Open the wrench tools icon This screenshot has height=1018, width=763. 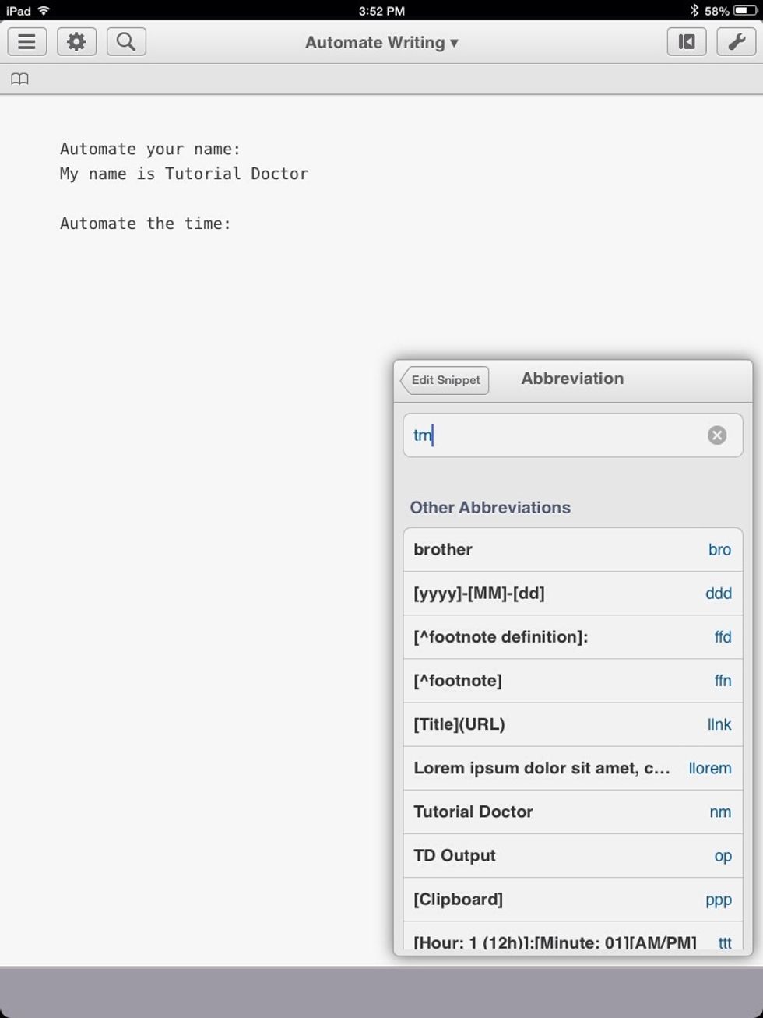pyautogui.click(x=736, y=42)
